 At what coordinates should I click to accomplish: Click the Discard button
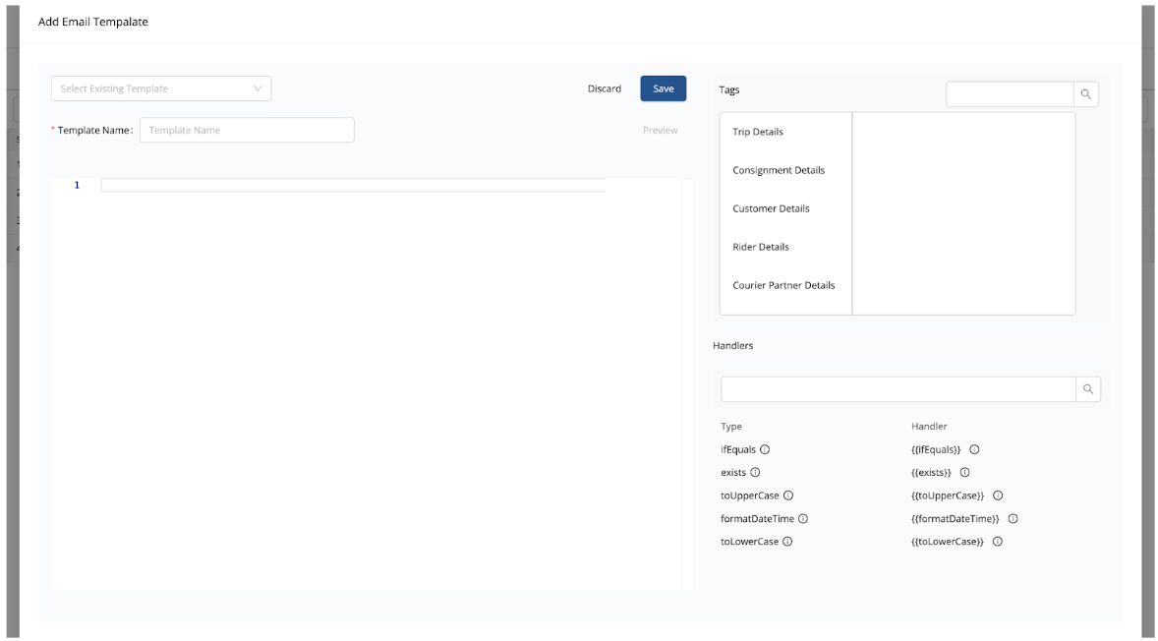tap(605, 88)
